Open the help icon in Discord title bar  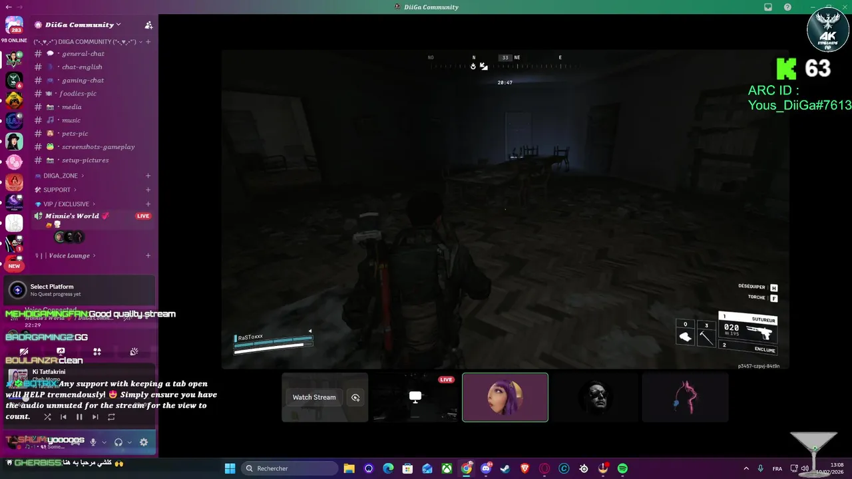click(x=788, y=7)
